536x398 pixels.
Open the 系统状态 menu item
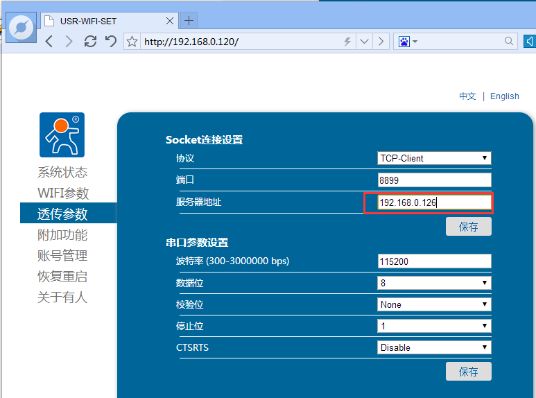click(x=62, y=173)
